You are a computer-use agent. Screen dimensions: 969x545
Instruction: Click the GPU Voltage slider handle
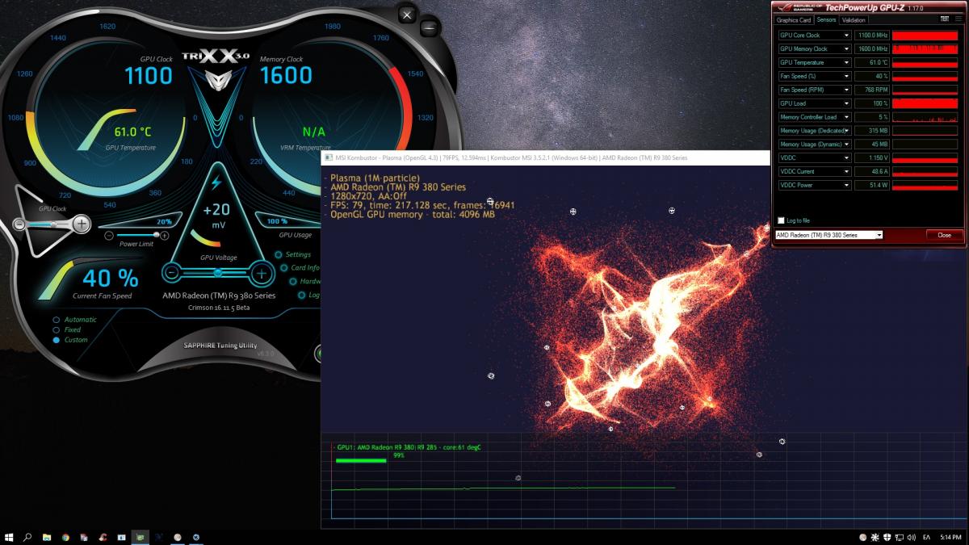(x=216, y=273)
